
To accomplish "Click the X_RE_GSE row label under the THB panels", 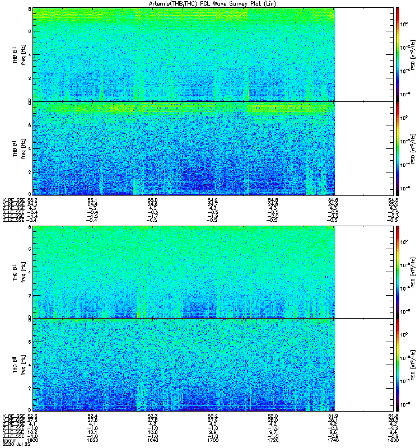I will pos(13,200).
